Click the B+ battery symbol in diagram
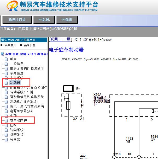Viewport: 158px width, 159px height. [x=68, y=88]
